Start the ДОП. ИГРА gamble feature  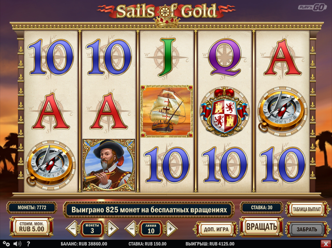point(216,229)
